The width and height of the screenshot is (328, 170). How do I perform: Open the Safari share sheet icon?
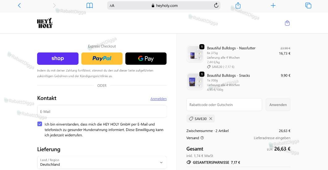[x=238, y=5]
